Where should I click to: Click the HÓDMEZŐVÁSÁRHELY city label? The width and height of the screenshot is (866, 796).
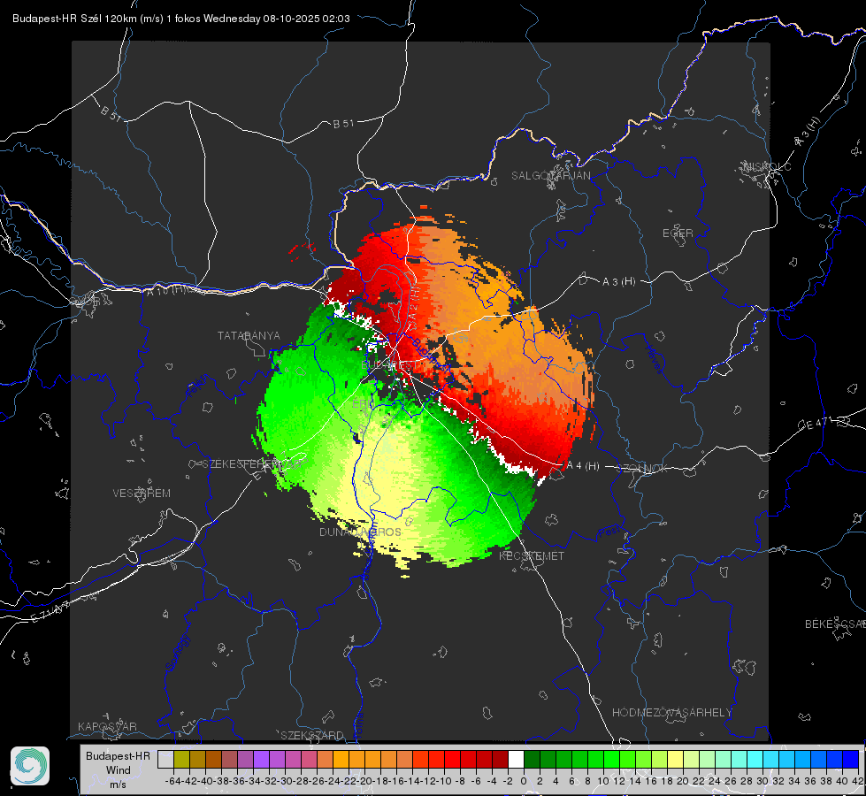click(x=672, y=713)
